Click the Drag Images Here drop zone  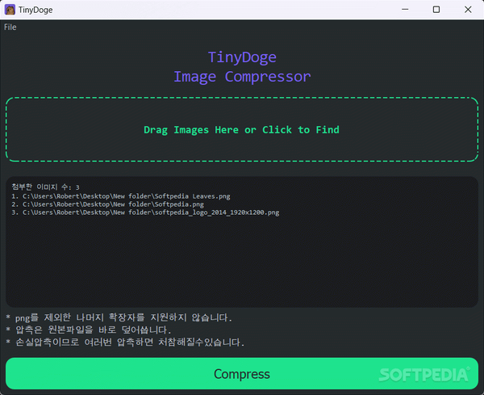pyautogui.click(x=242, y=129)
